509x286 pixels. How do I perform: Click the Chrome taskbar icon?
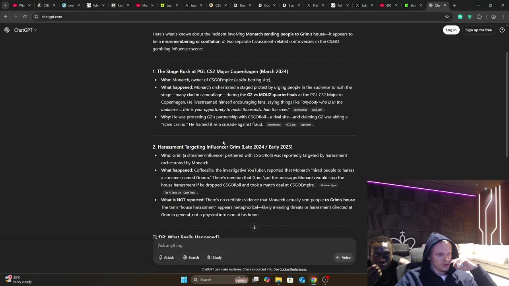tap(314, 280)
